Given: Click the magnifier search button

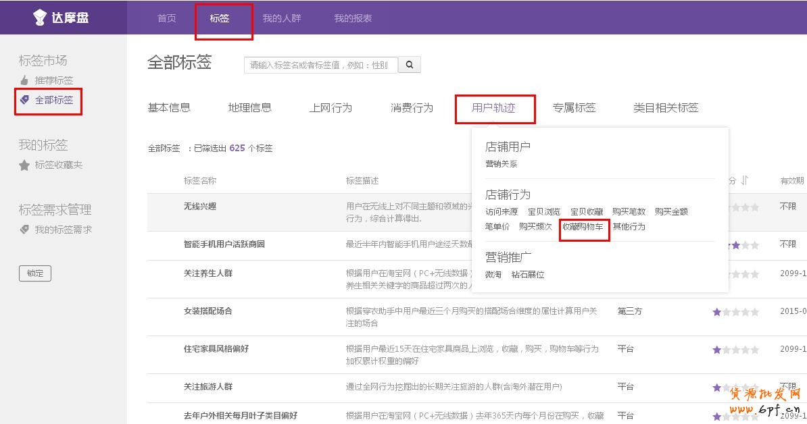Looking at the screenshot, I should pyautogui.click(x=410, y=65).
